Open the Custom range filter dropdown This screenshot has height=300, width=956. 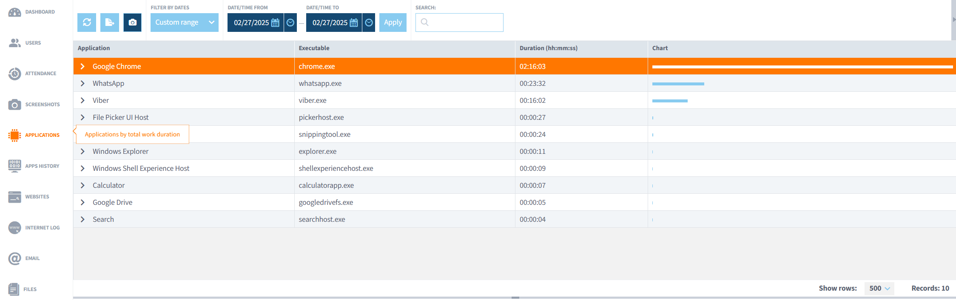[184, 23]
